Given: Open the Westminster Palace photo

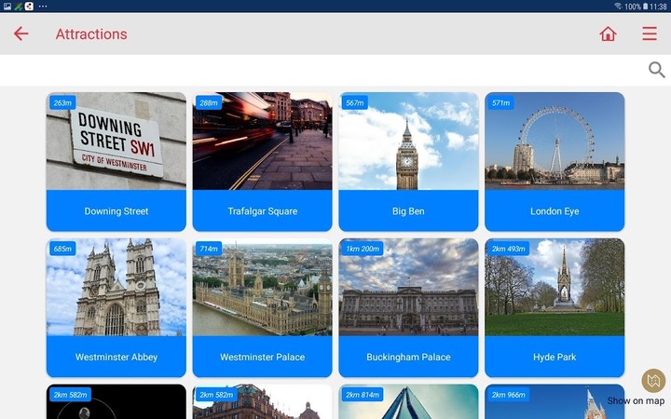Looking at the screenshot, I should (x=262, y=287).
